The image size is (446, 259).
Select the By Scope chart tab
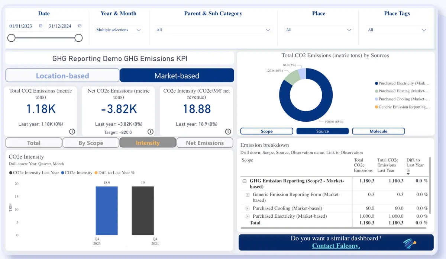coord(91,143)
